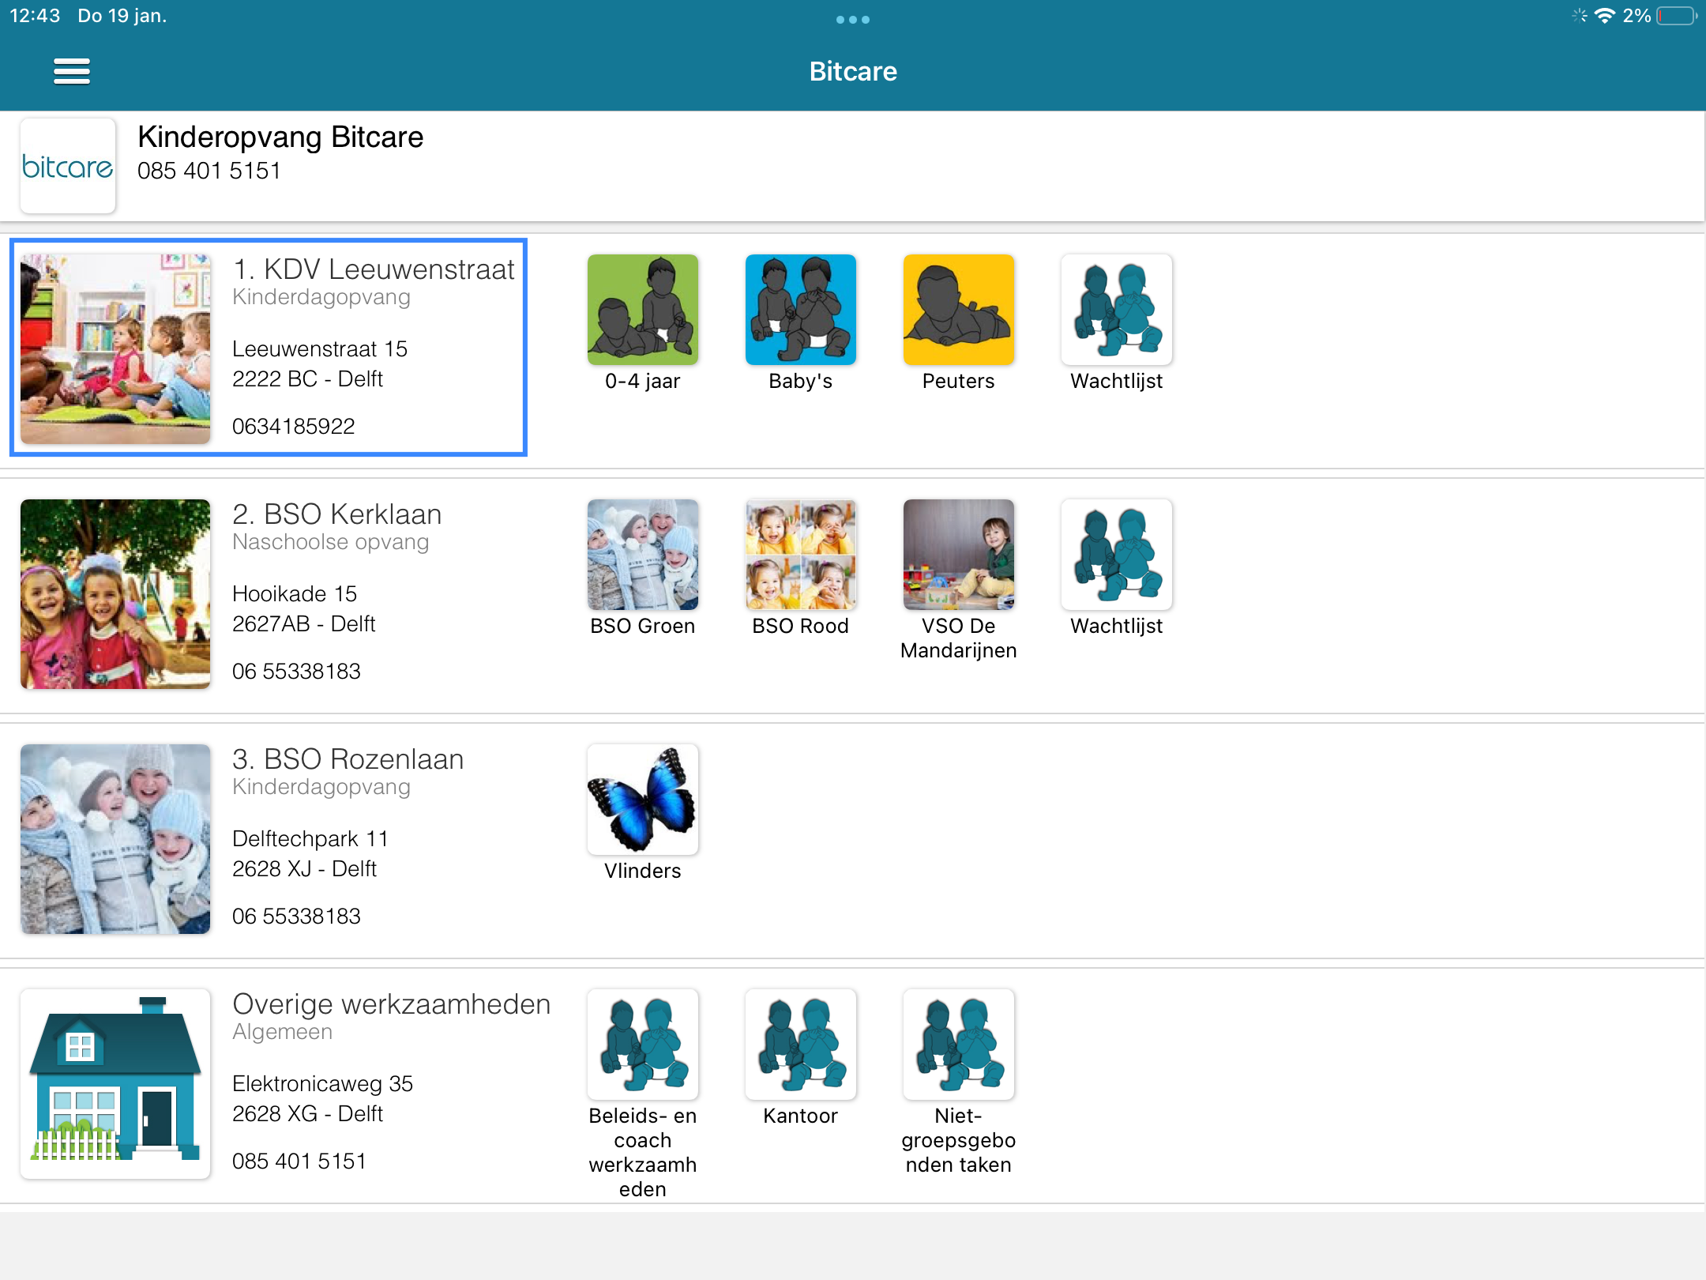Tap address Elektronicaweg 35
The height and width of the screenshot is (1280, 1706).
pyautogui.click(x=323, y=1083)
